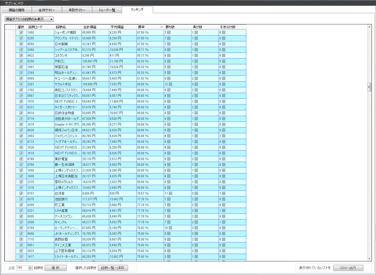376x275 pixels.
Task: Decrease the 上位 count with spinner down arrow
Action: click(30, 269)
